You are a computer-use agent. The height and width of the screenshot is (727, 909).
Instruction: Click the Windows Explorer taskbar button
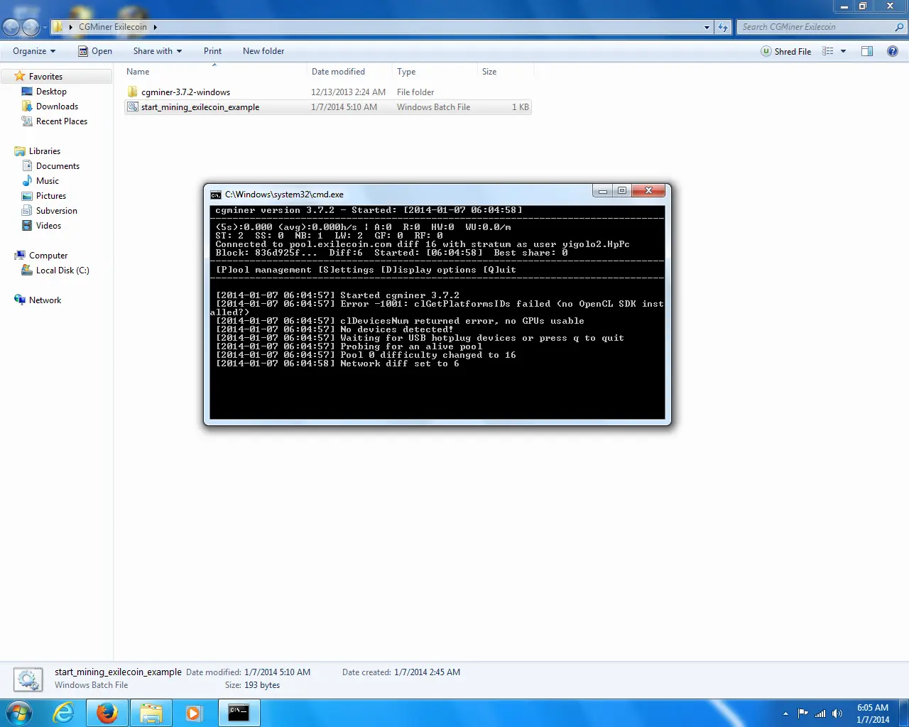click(151, 713)
